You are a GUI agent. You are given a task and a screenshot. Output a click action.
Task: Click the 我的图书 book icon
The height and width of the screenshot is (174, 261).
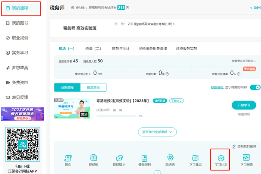tap(8, 23)
